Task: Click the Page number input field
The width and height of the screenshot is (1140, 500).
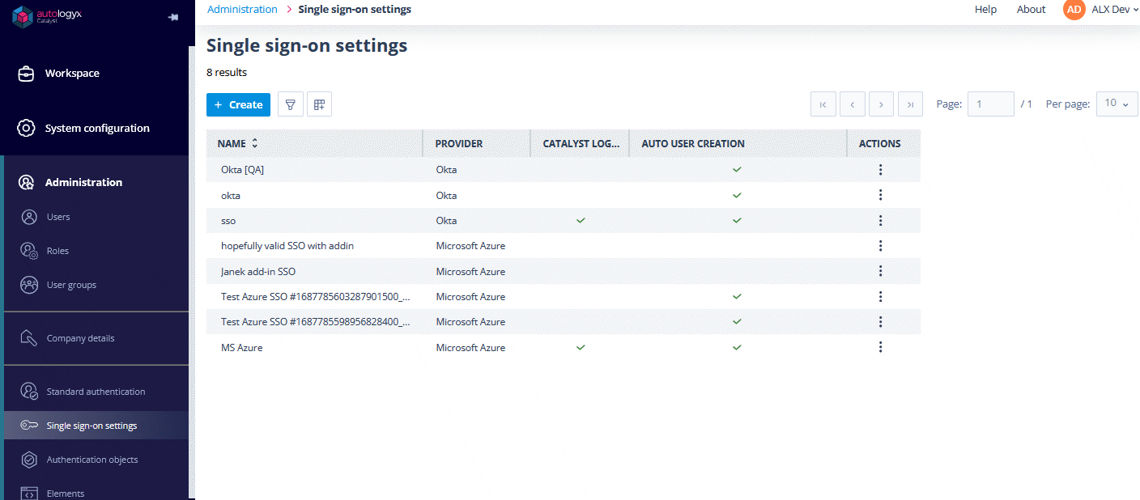Action: pos(991,104)
